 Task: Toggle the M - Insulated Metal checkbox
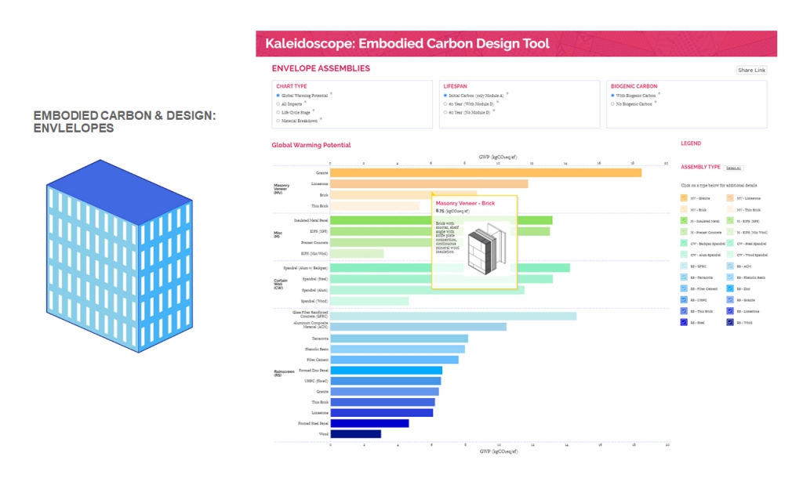(685, 221)
